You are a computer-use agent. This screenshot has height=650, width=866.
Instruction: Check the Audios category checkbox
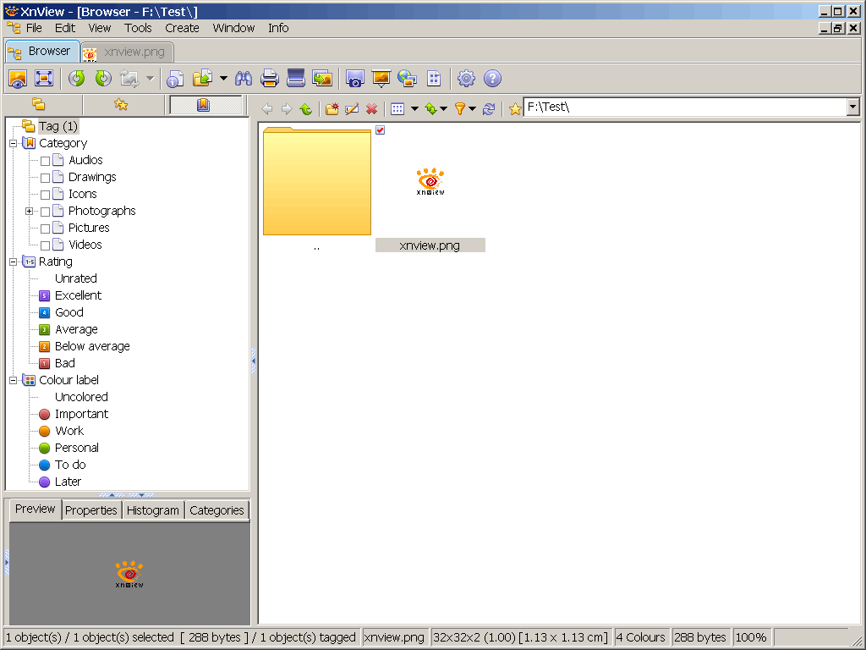pos(46,161)
